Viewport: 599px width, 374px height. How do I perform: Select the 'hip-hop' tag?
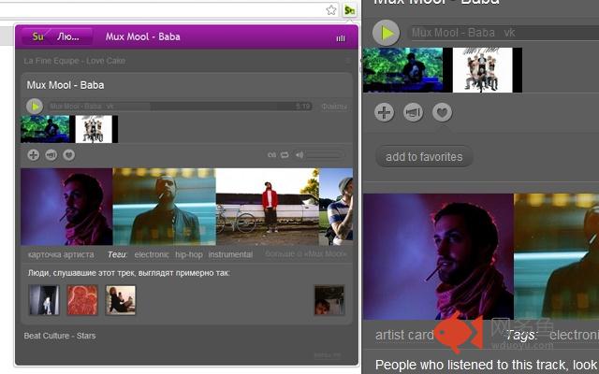click(189, 254)
